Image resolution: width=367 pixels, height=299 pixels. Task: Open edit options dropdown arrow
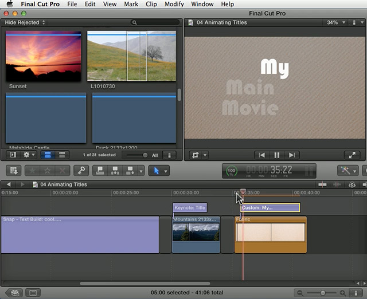coord(141,171)
